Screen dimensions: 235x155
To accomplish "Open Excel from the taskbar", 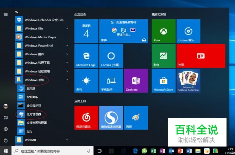I will [x=153, y=151].
